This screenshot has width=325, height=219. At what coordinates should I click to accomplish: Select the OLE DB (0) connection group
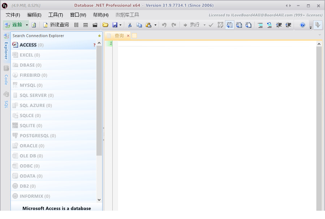54,156
